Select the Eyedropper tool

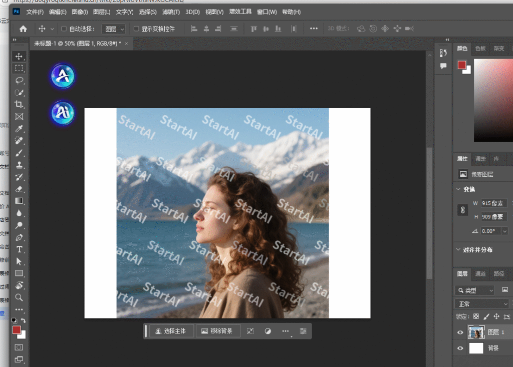pyautogui.click(x=20, y=129)
